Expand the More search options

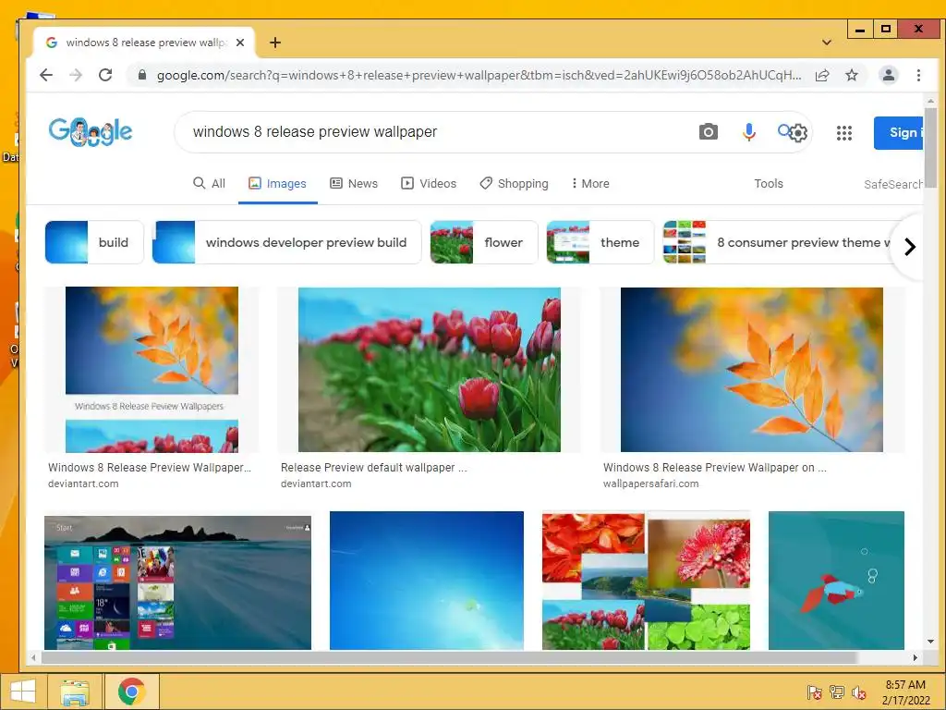point(590,184)
